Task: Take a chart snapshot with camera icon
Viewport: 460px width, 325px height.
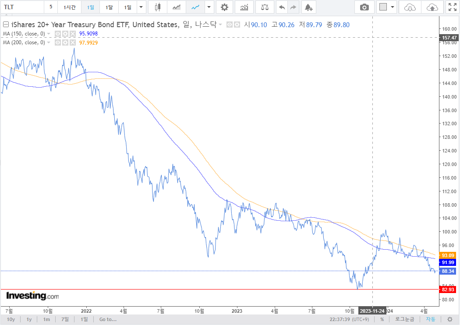Action: click(x=364, y=7)
